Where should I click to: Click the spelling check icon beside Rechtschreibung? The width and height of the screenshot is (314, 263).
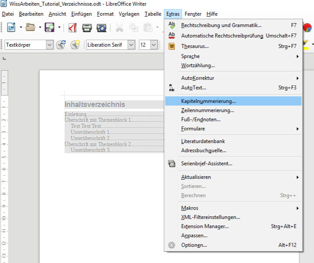point(172,25)
